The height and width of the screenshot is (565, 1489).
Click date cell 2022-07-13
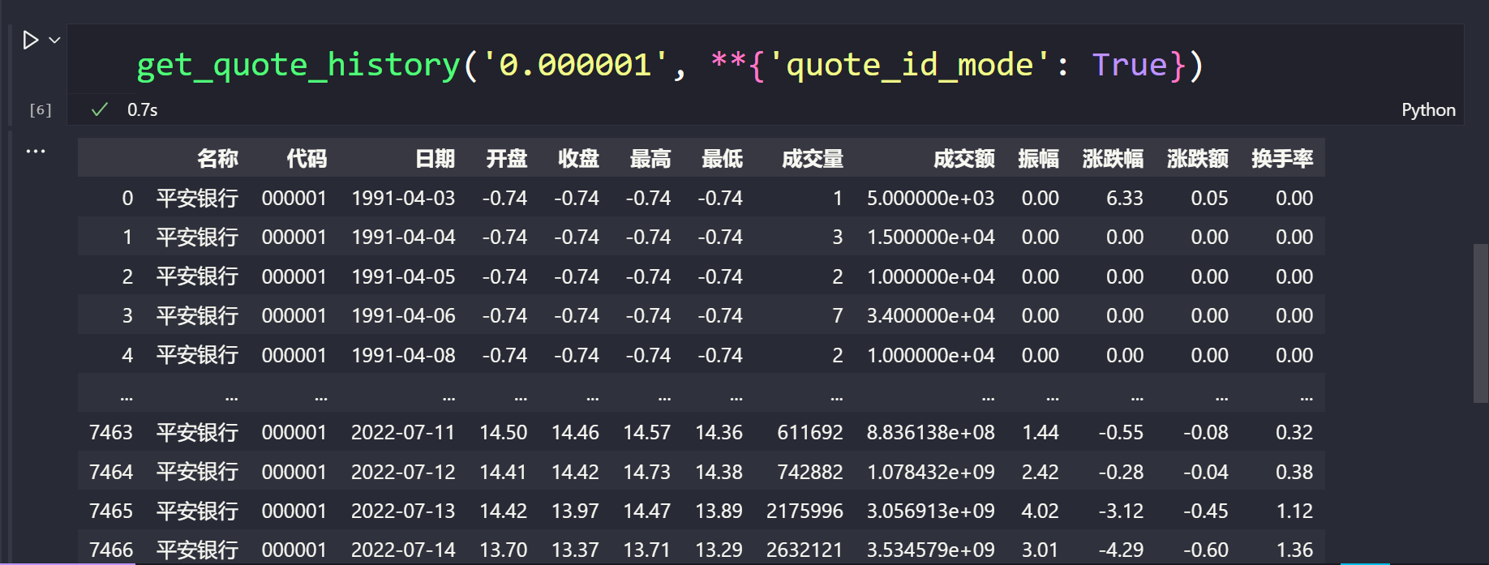tap(403, 511)
